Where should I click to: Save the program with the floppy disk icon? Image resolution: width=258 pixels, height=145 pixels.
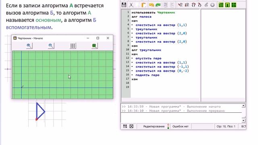click(124, 5)
